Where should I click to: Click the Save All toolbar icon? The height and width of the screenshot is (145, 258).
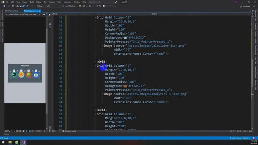coord(23,6)
